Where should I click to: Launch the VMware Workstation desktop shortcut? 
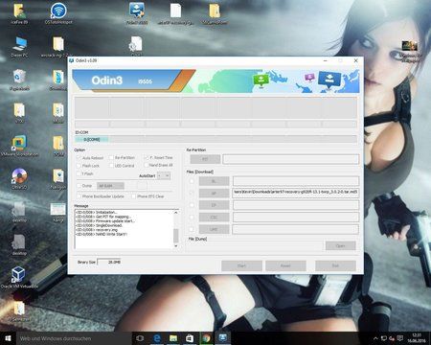tap(19, 146)
